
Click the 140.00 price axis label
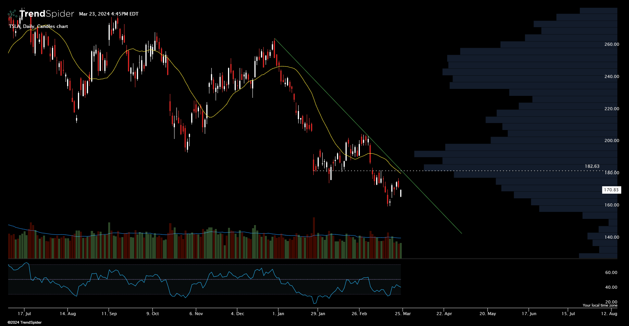tap(612, 237)
